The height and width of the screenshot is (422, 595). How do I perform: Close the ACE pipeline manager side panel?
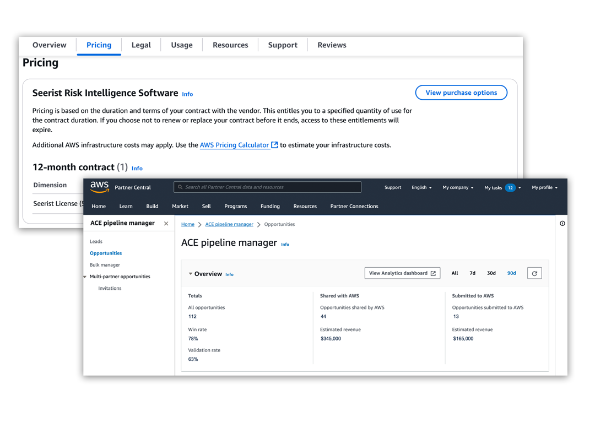166,224
